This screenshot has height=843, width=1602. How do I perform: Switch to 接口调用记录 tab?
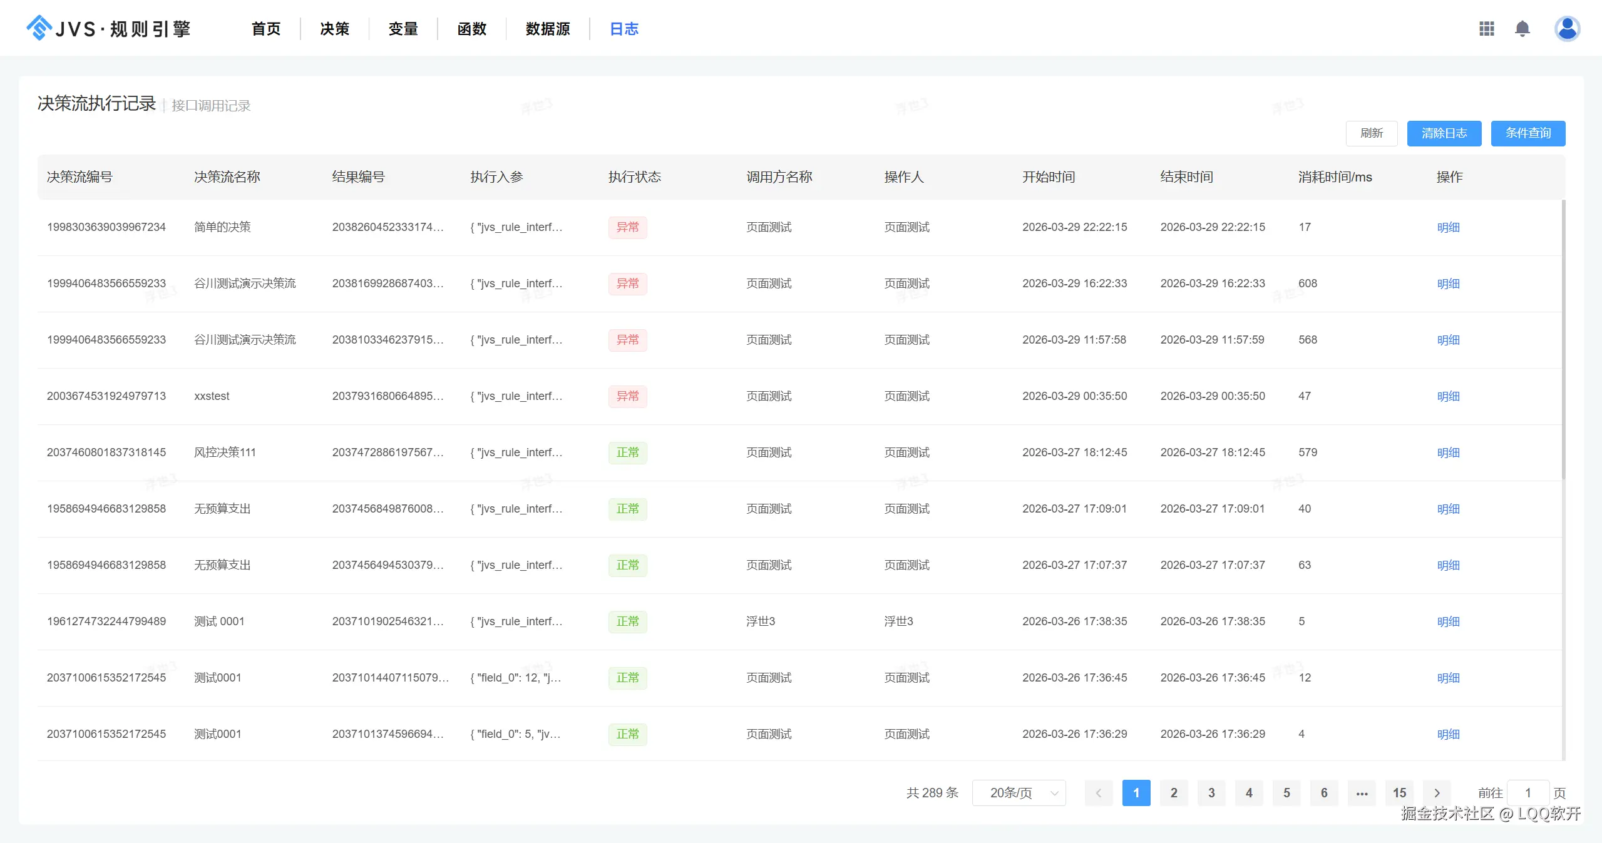(211, 106)
